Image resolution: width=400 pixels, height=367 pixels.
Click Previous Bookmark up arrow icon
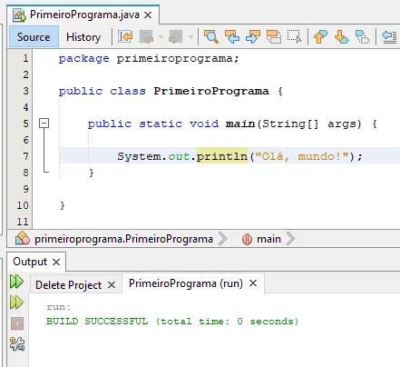[x=320, y=37]
